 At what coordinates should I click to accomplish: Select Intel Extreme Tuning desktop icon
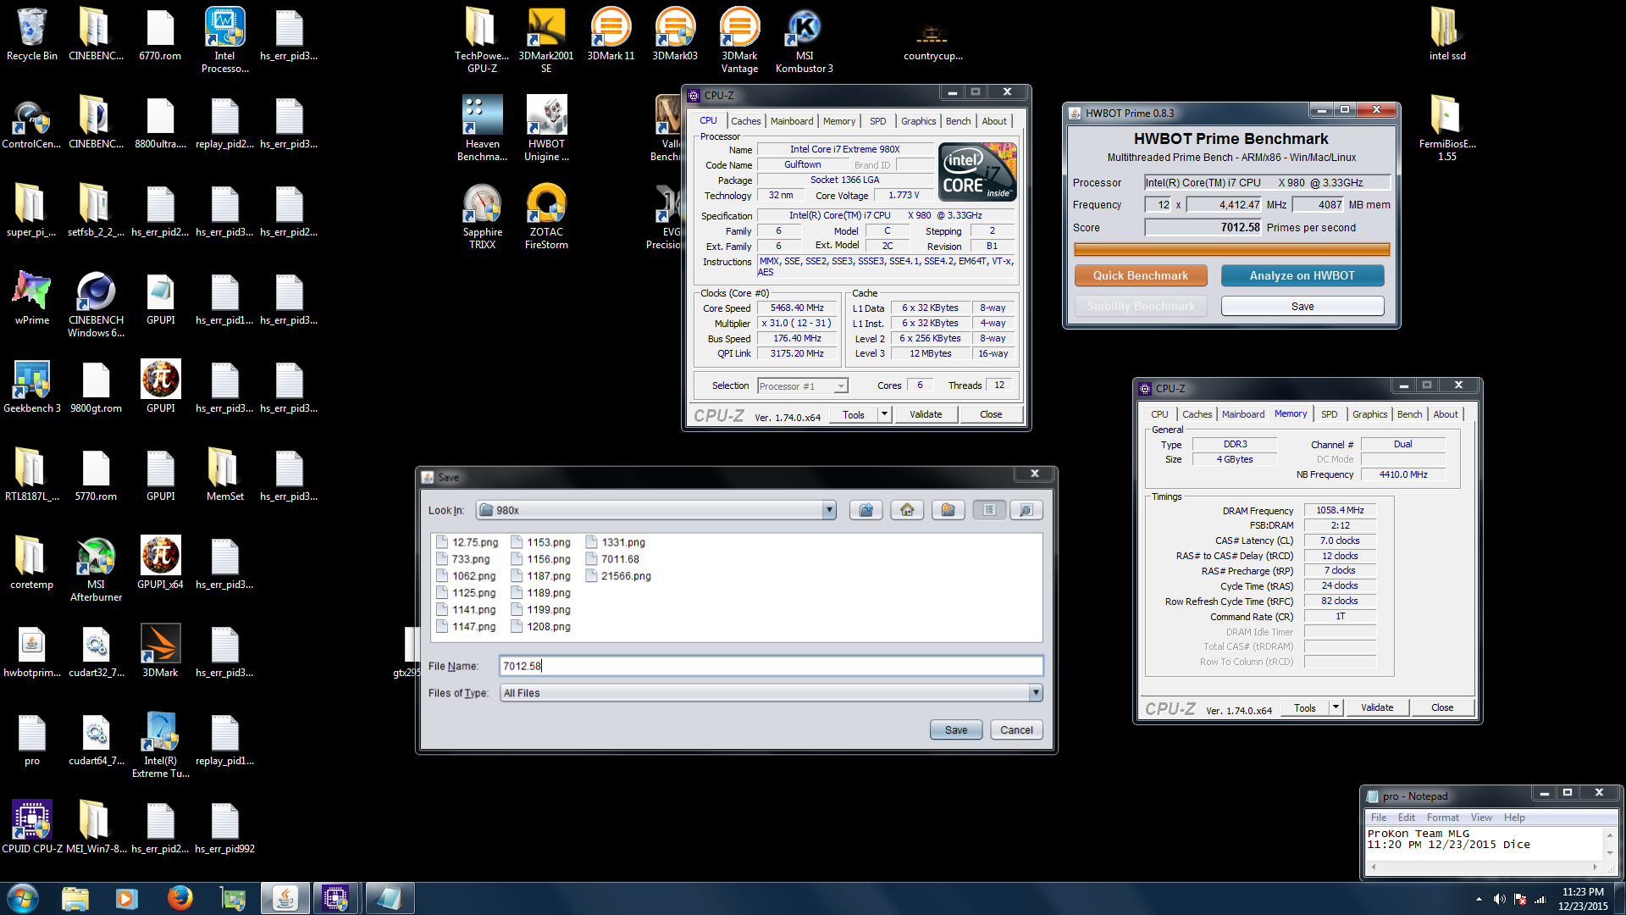coord(160,746)
